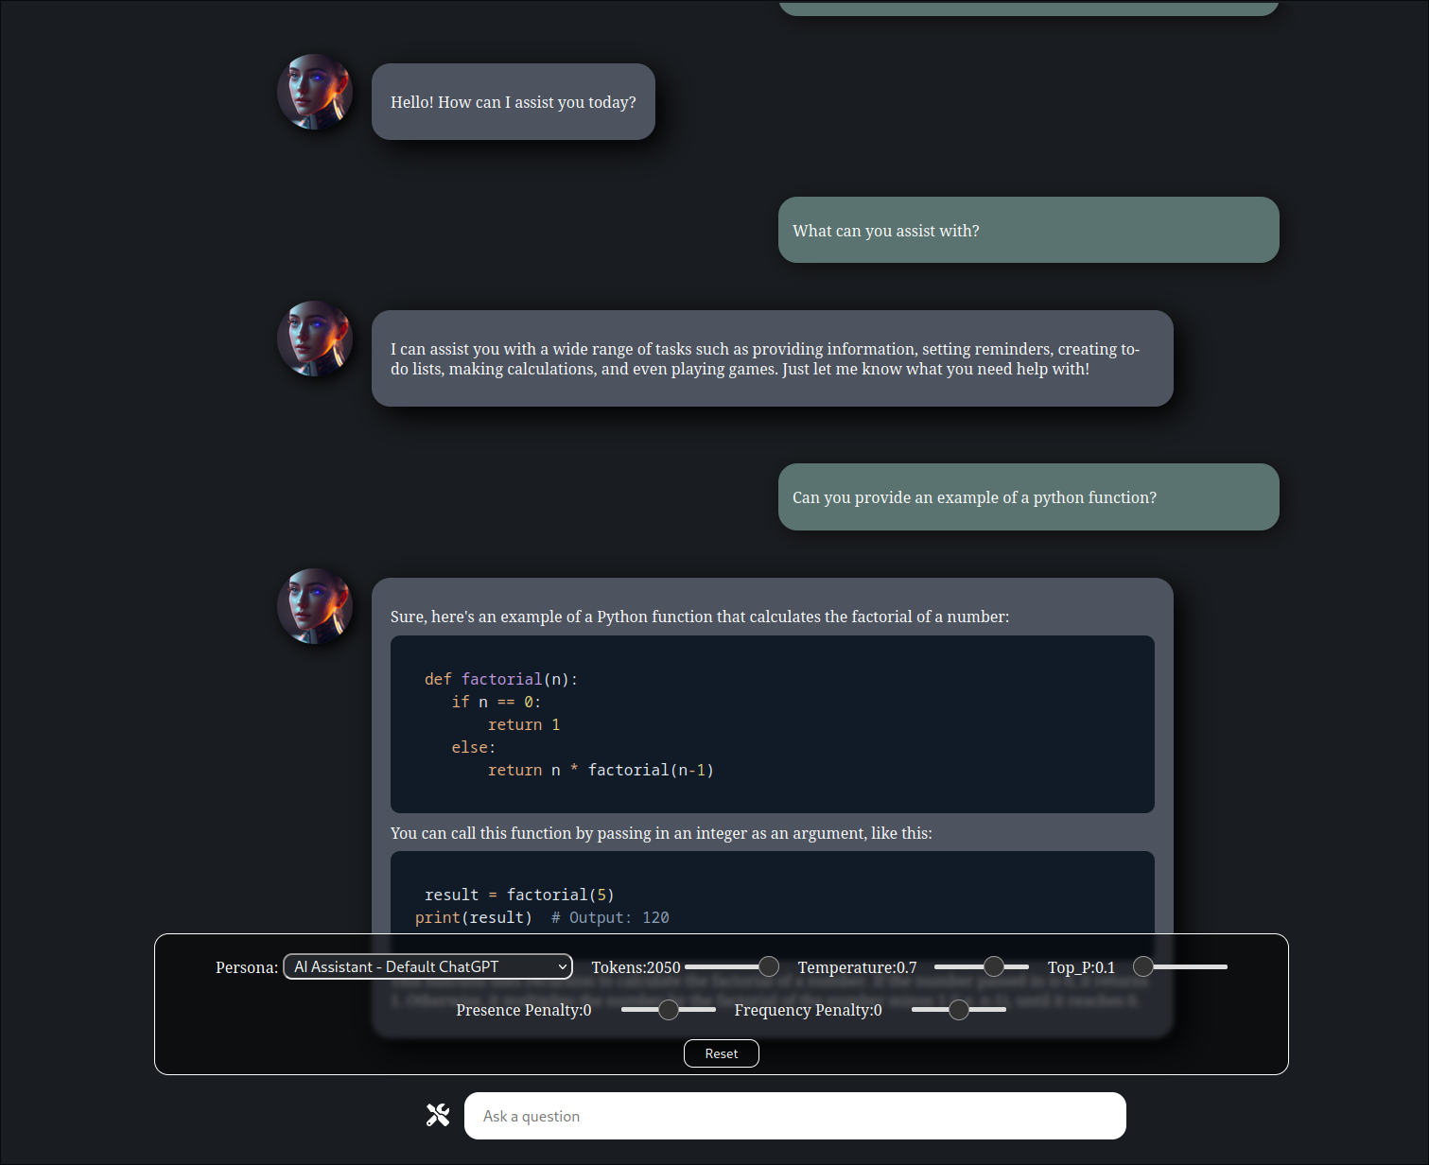Click the Ask a question input field
The width and height of the screenshot is (1429, 1165).
point(795,1116)
